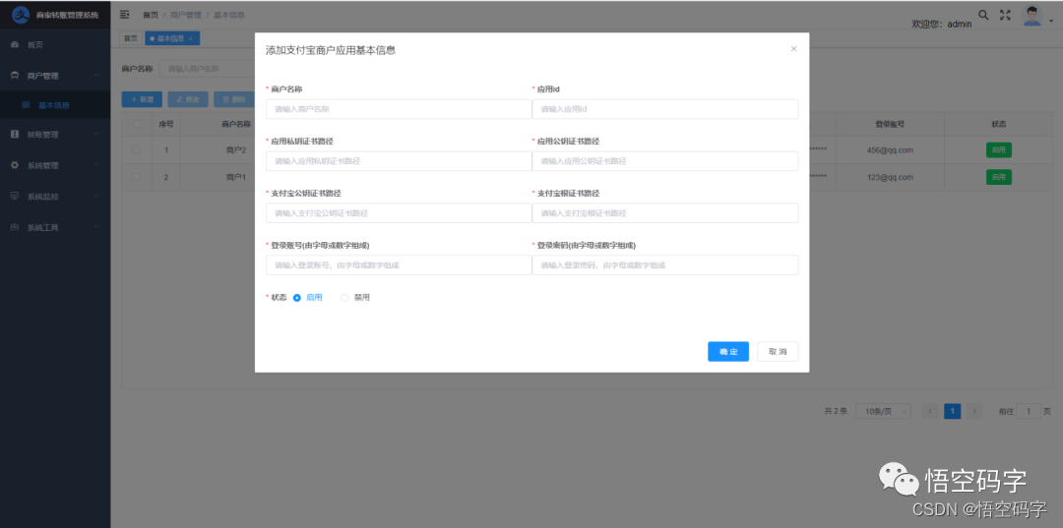Toggle the table header select-all checkbox
The height and width of the screenshot is (528, 1063).
pyautogui.click(x=137, y=124)
